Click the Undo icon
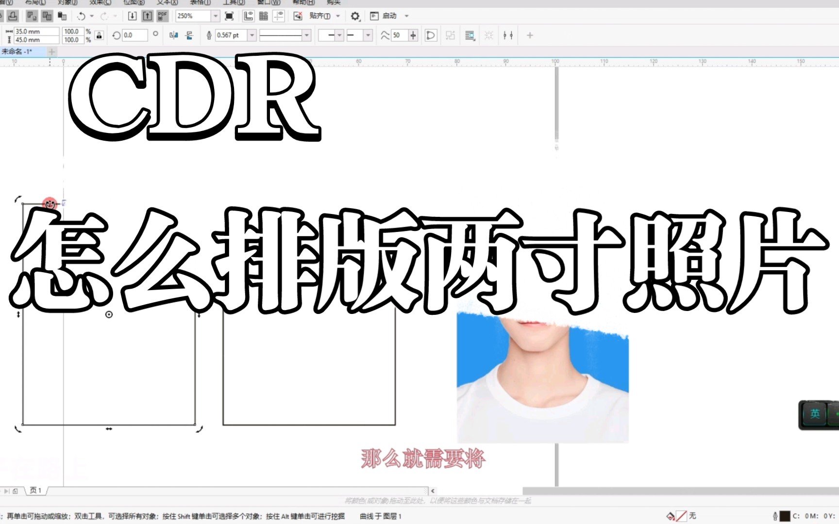Viewport: 839px width, 524px height. point(82,16)
